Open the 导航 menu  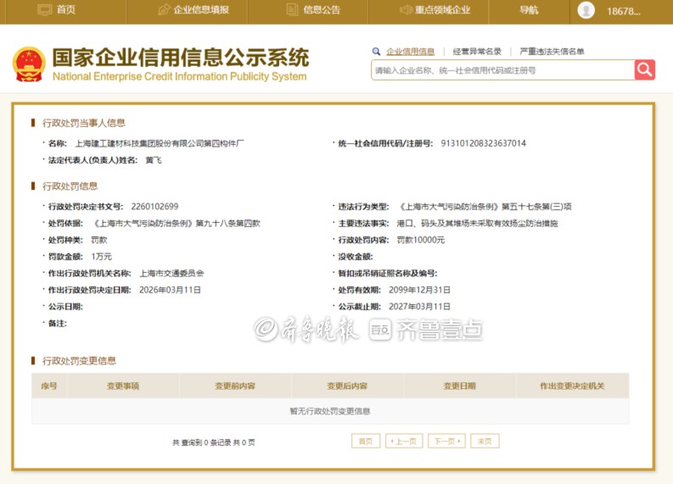(529, 10)
